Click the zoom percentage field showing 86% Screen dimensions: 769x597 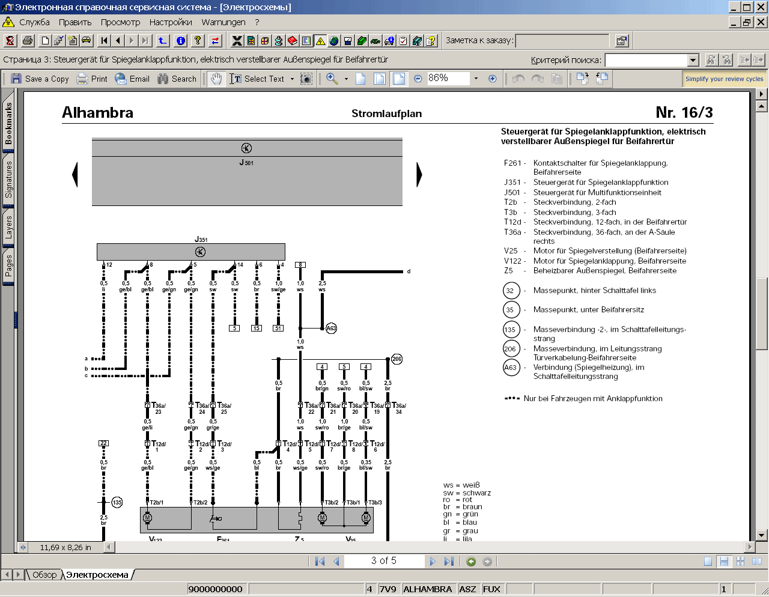448,79
